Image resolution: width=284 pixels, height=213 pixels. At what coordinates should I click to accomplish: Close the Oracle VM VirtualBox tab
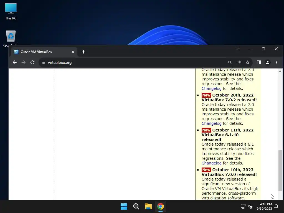[73, 52]
